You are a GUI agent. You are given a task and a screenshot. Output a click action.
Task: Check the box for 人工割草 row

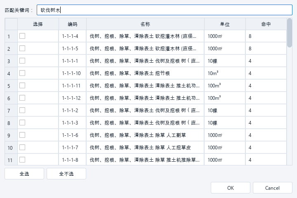[x=22, y=135]
